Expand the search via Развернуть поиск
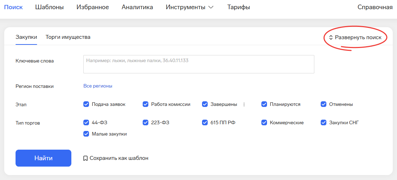Image resolution: width=397 pixels, height=180 pixels. (355, 37)
